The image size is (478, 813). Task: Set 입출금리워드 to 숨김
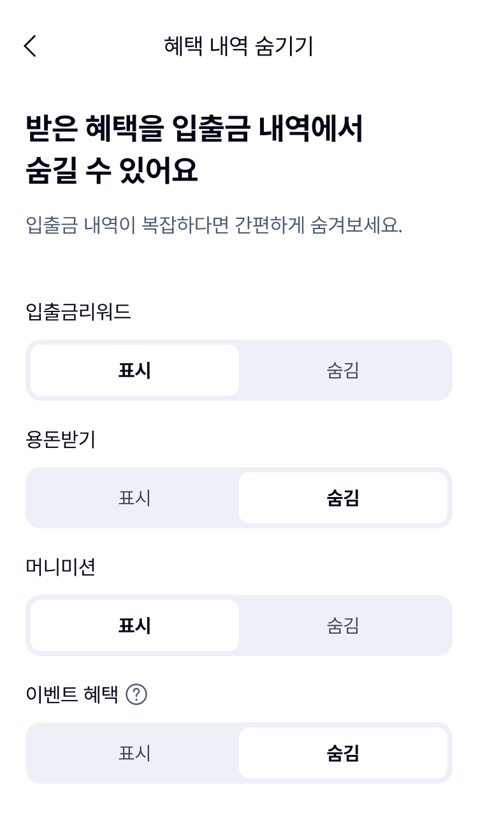tap(343, 370)
